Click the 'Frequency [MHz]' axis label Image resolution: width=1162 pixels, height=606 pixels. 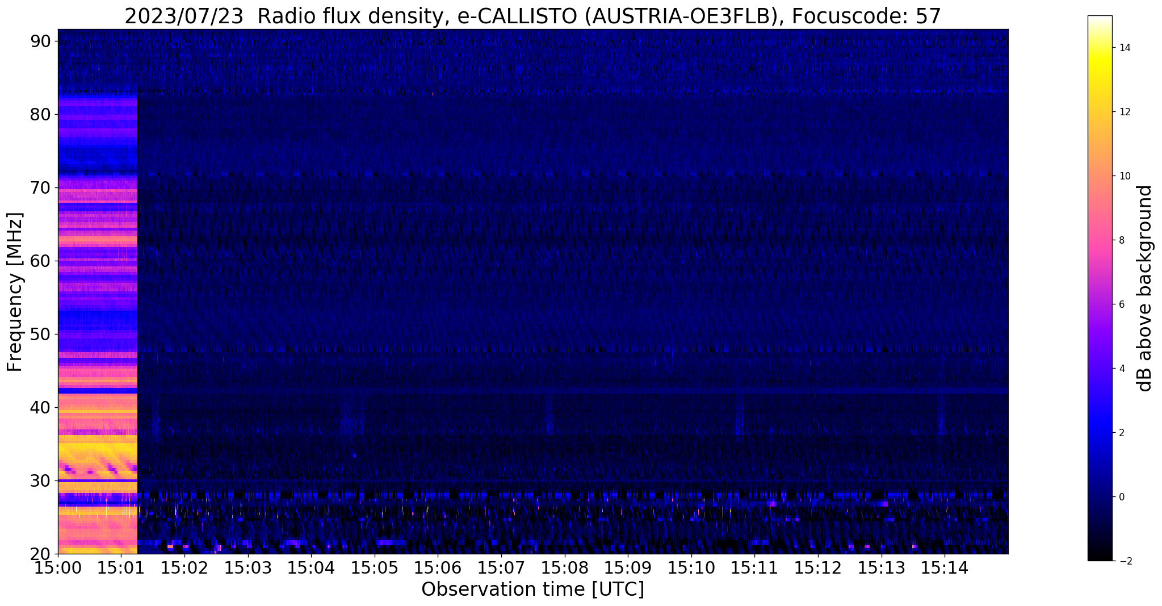(x=15, y=292)
